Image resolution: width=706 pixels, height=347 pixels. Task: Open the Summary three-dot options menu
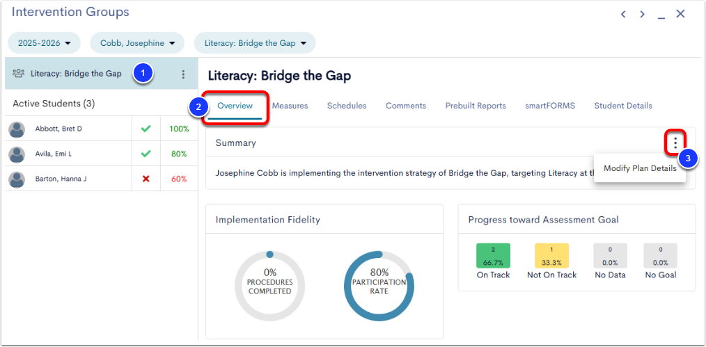[675, 143]
